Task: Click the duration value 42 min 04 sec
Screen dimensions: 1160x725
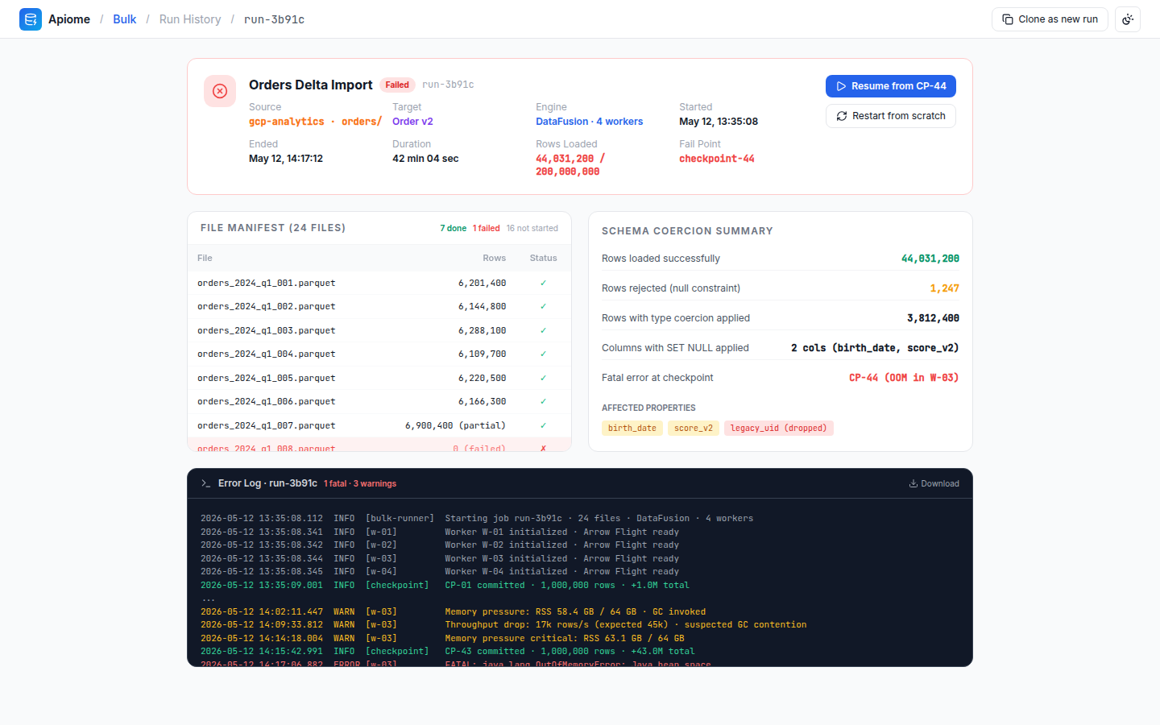Action: point(425,159)
